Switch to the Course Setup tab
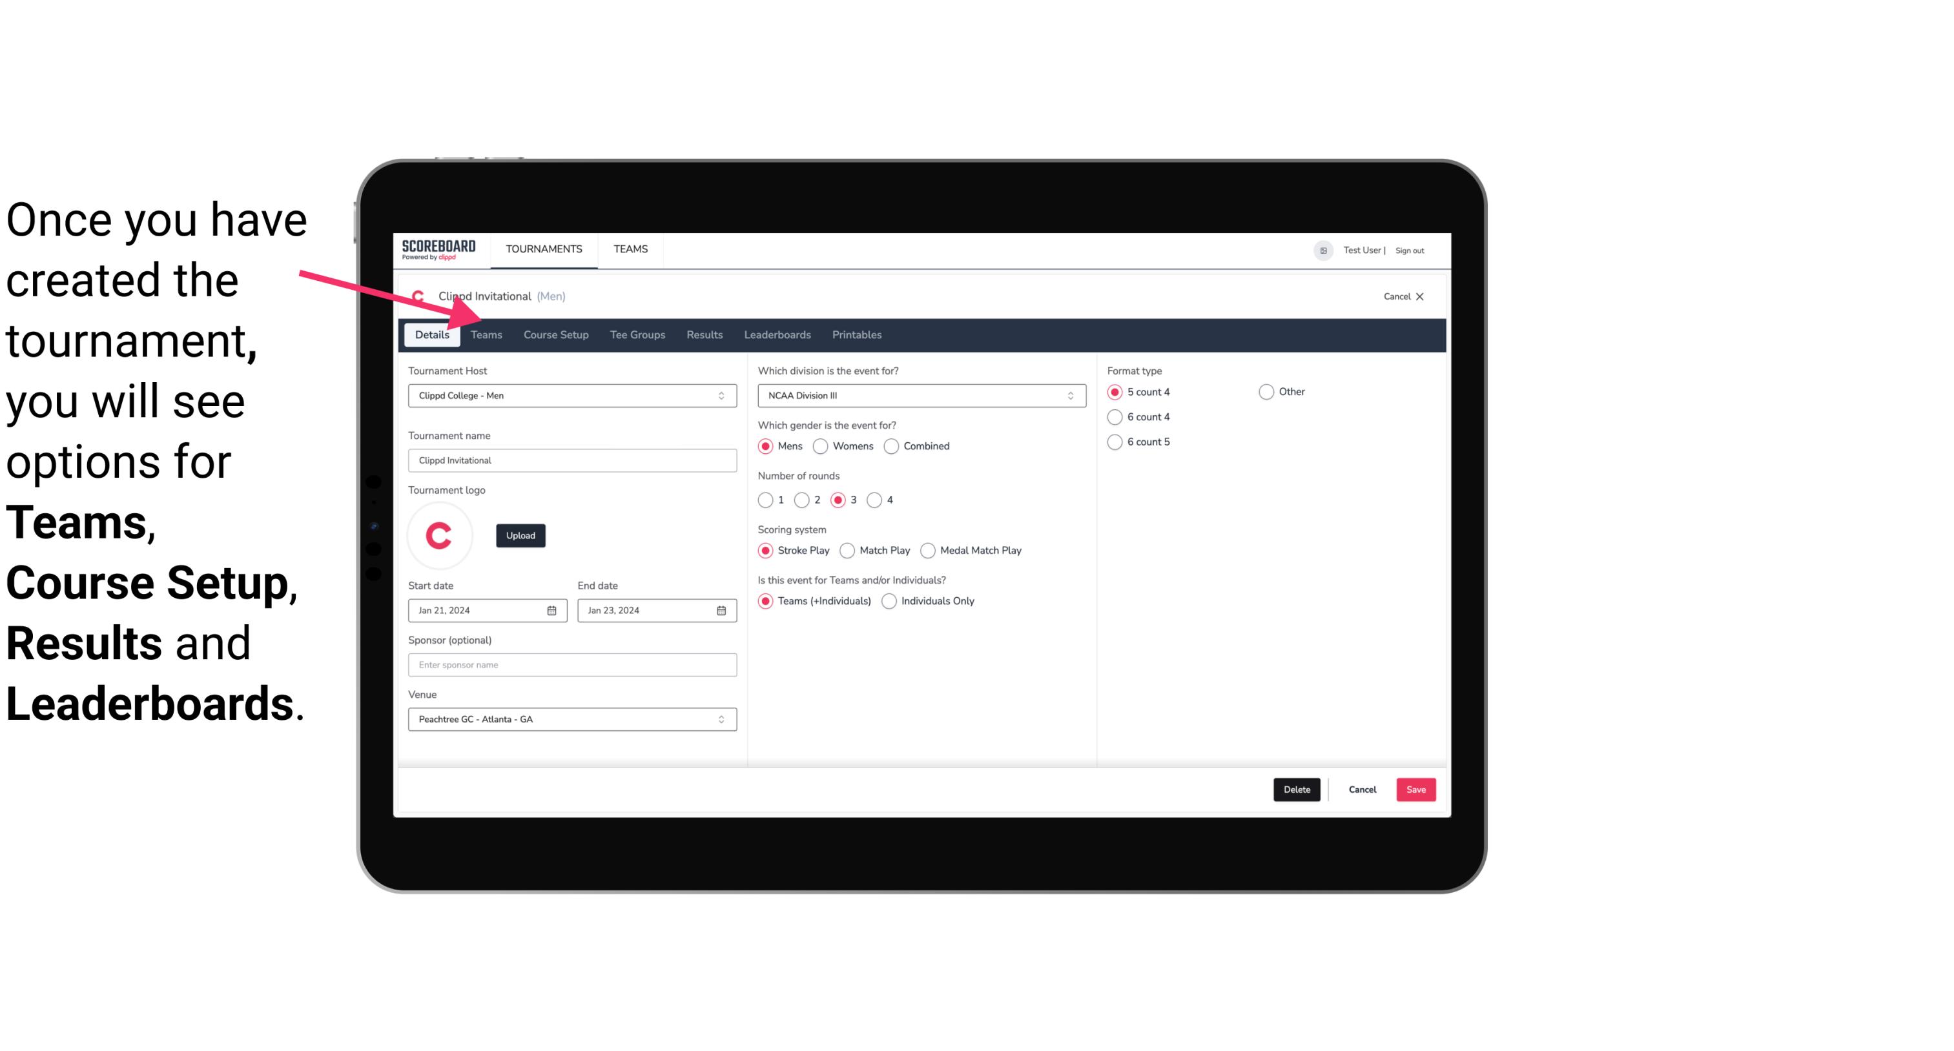The height and width of the screenshot is (1051, 1954). [554, 334]
